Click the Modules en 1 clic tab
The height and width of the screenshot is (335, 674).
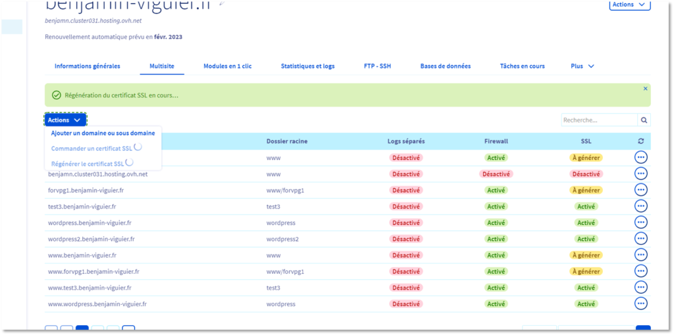click(x=227, y=66)
